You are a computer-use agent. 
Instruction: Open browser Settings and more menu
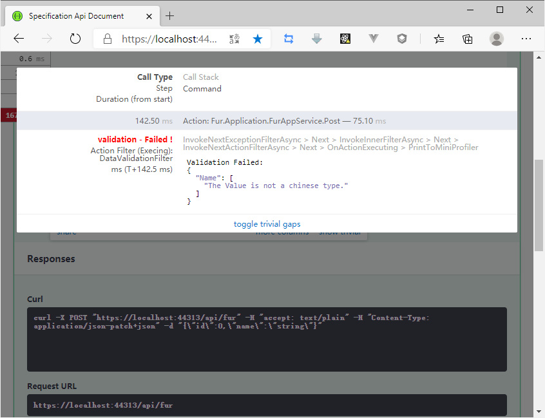point(526,39)
